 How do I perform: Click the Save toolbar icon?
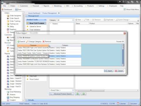click(16, 9)
